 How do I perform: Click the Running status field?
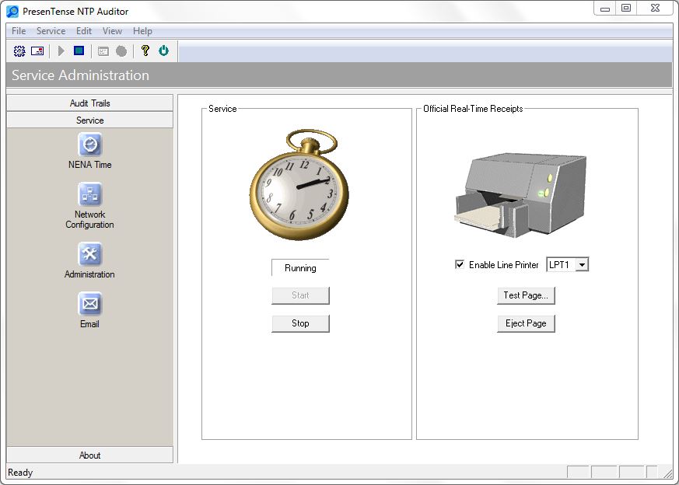pos(300,268)
